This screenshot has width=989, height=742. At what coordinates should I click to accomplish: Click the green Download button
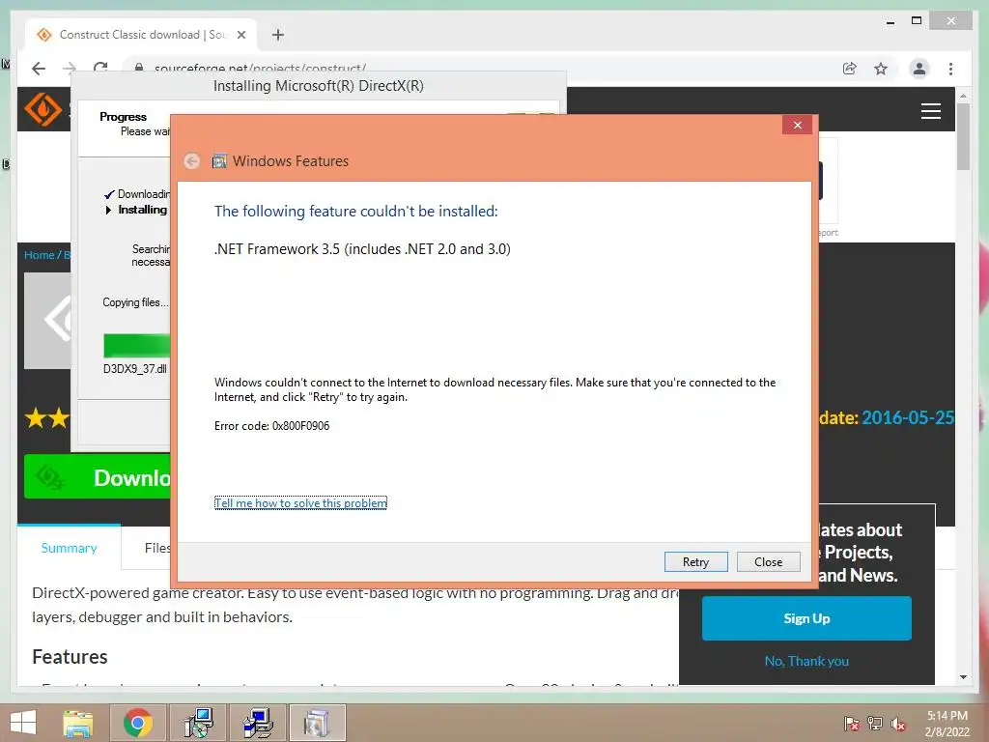tap(98, 477)
